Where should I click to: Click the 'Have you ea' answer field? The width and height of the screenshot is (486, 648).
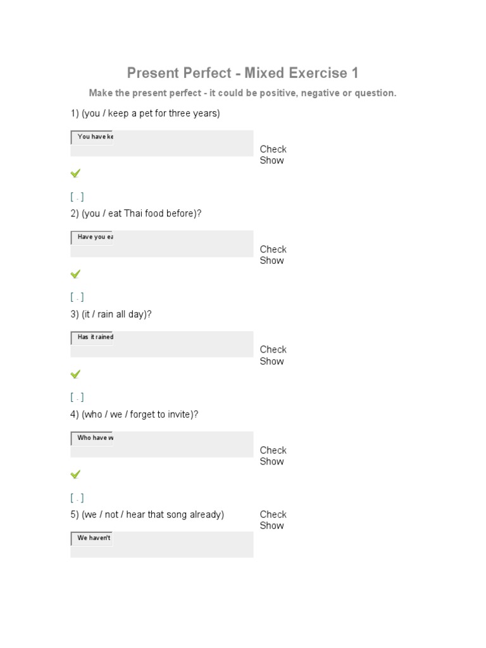[92, 237]
